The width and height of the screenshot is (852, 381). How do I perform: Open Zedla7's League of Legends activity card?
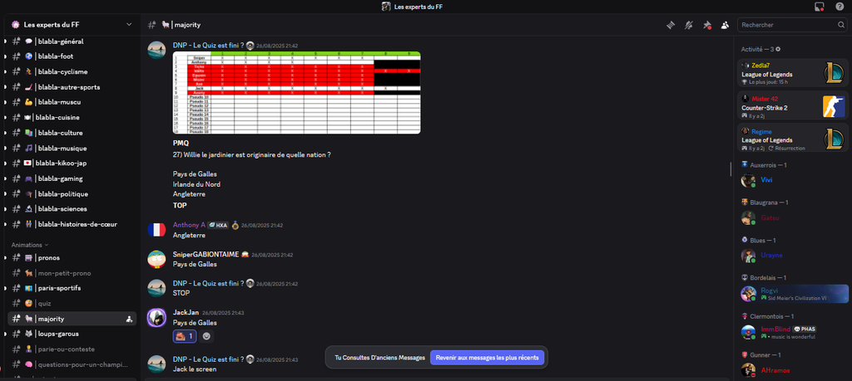(794, 74)
